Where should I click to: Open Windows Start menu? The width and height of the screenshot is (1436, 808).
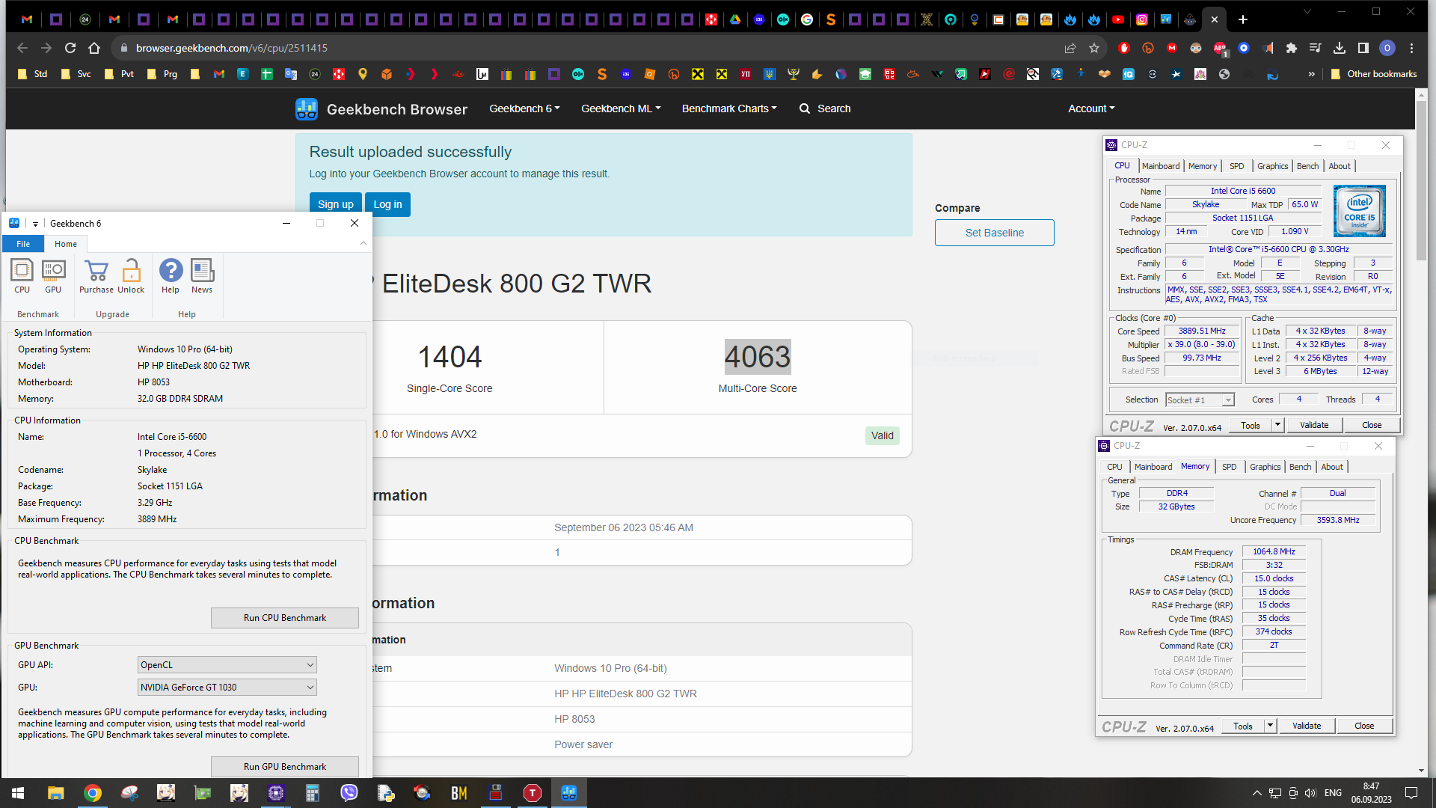coord(18,793)
